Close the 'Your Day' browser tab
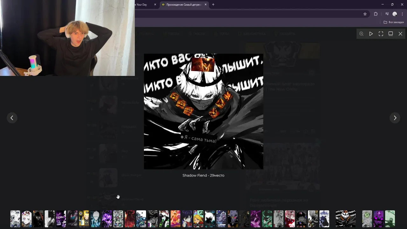The height and width of the screenshot is (229, 407). point(155,4)
